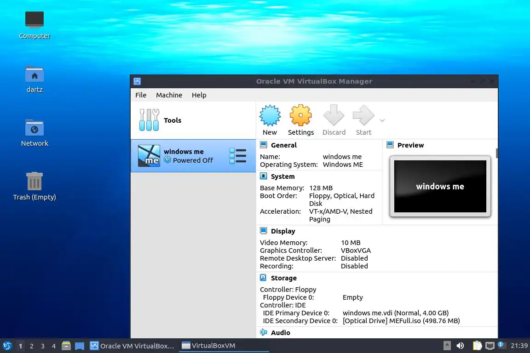Click the Network desktop icon
The image size is (530, 353).
tap(35, 133)
